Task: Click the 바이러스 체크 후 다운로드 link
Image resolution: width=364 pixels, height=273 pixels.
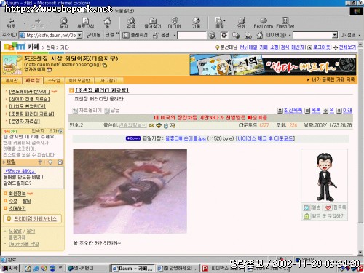Action: [x=265, y=138]
